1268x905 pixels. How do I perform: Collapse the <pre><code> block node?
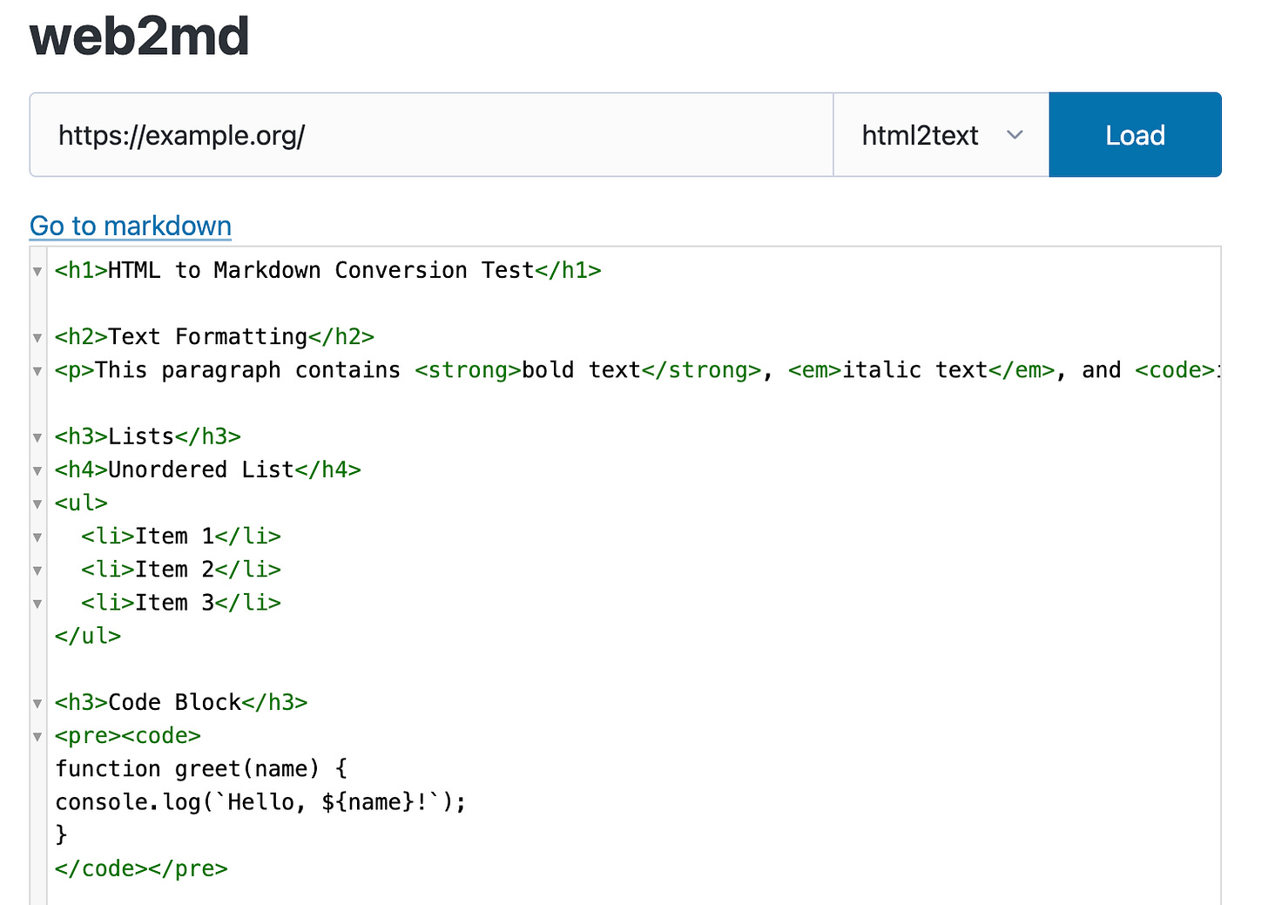point(37,736)
